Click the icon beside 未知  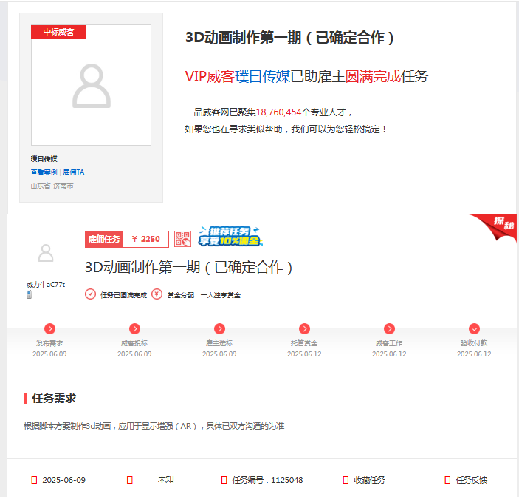click(x=130, y=480)
